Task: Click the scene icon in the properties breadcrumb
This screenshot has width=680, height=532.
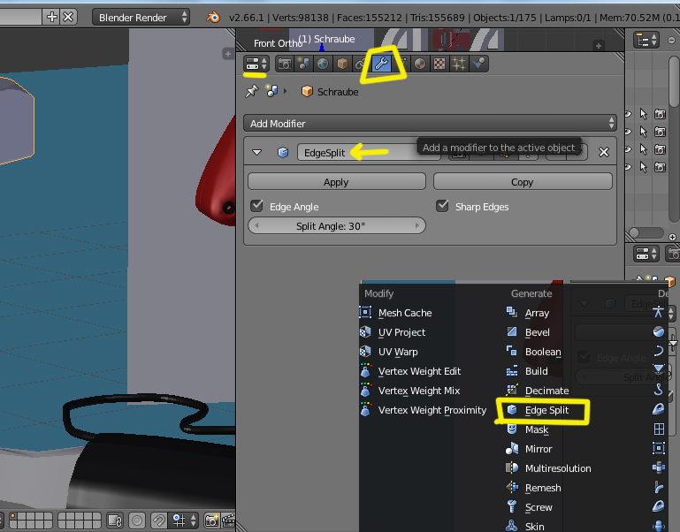Action: pos(272,91)
